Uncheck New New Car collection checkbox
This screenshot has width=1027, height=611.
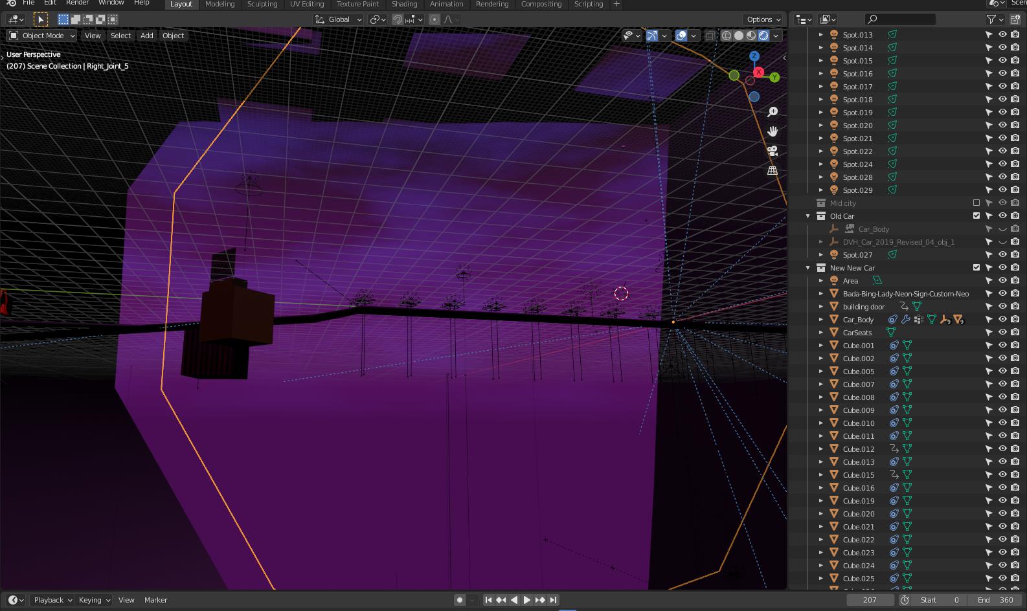pos(976,267)
